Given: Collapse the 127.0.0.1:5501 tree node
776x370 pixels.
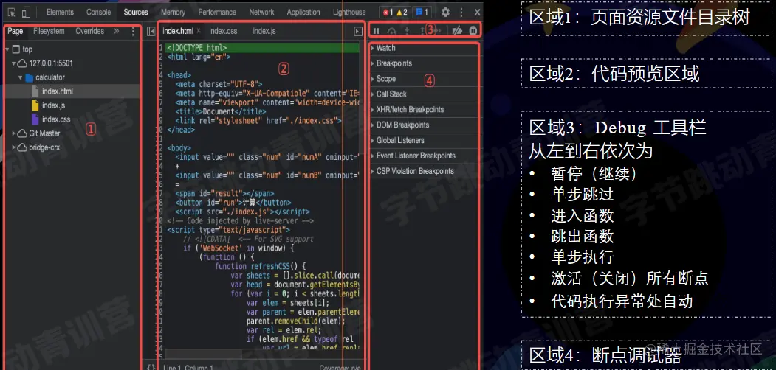Looking at the screenshot, I should (13, 63).
